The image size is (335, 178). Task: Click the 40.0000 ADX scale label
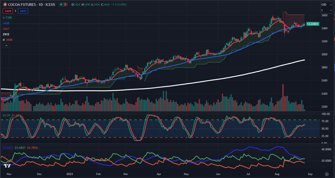pos(326,149)
